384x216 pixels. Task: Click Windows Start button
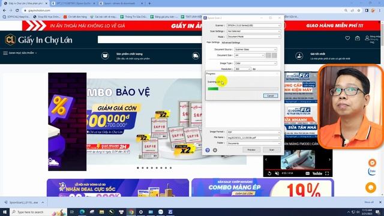pyautogui.click(x=5, y=212)
